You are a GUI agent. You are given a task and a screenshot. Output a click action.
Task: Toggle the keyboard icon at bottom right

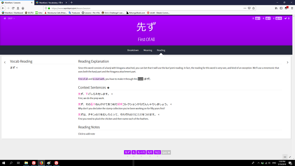285,156
